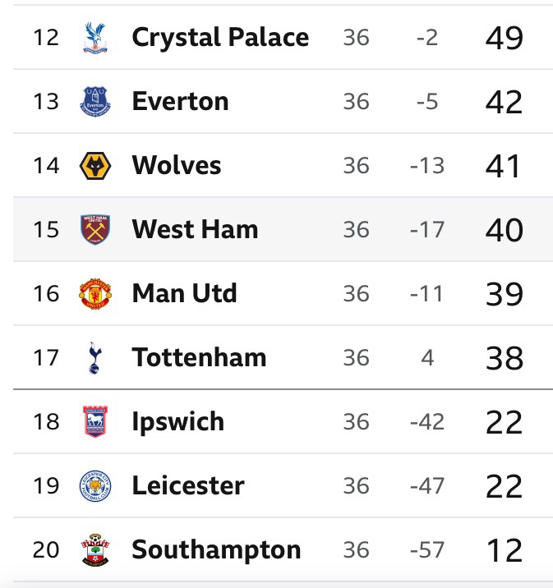Tap the Southampton club crest
Image resolution: width=553 pixels, height=588 pixels.
tap(94, 550)
